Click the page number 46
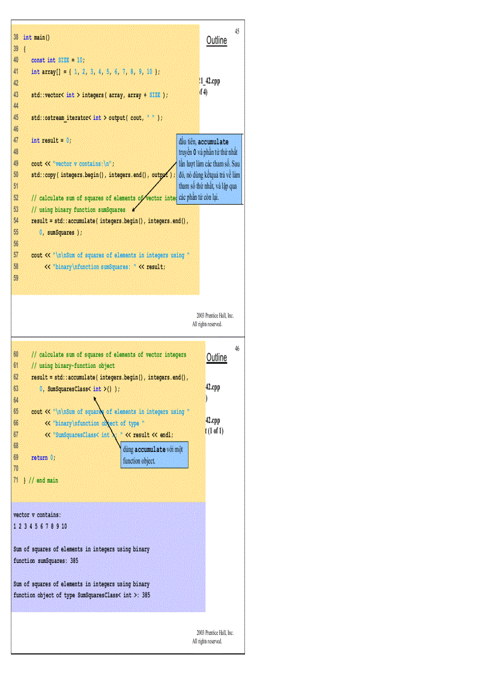The width and height of the screenshot is (490, 674). click(237, 349)
